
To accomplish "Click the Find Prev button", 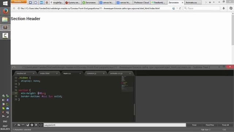I will pos(210,125).
